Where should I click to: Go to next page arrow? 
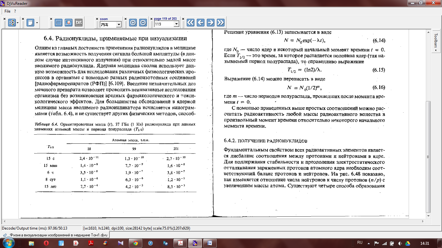[211, 22]
